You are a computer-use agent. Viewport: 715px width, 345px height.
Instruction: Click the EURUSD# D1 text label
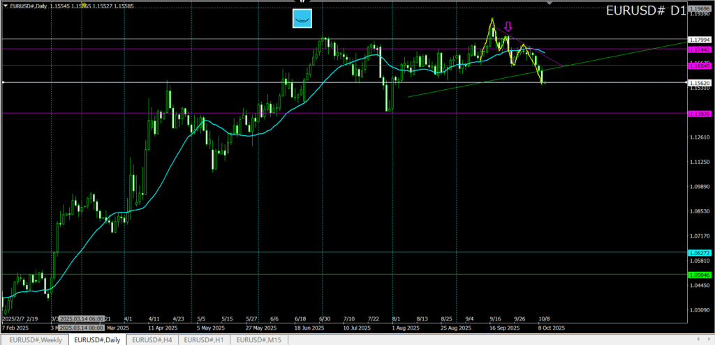(645, 11)
